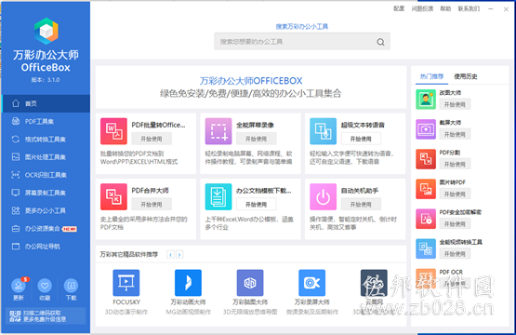Click 开始使用 under PDF安全加密解密

455,224
